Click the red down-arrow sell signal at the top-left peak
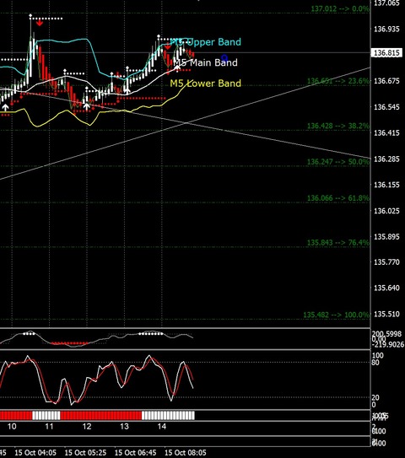This screenshot has width=405, height=458. click(x=40, y=23)
